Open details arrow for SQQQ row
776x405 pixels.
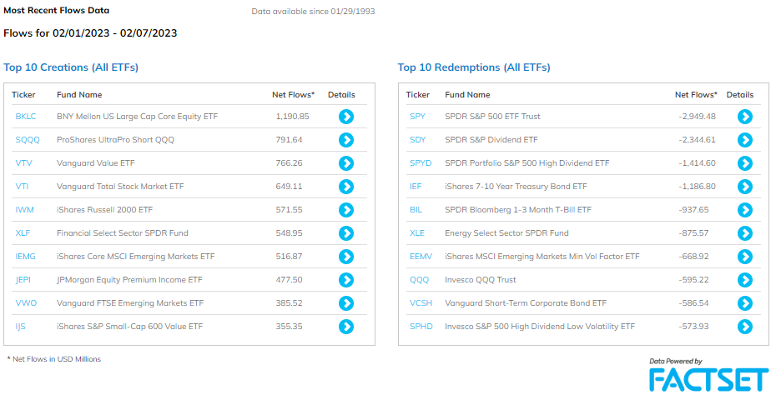(346, 140)
